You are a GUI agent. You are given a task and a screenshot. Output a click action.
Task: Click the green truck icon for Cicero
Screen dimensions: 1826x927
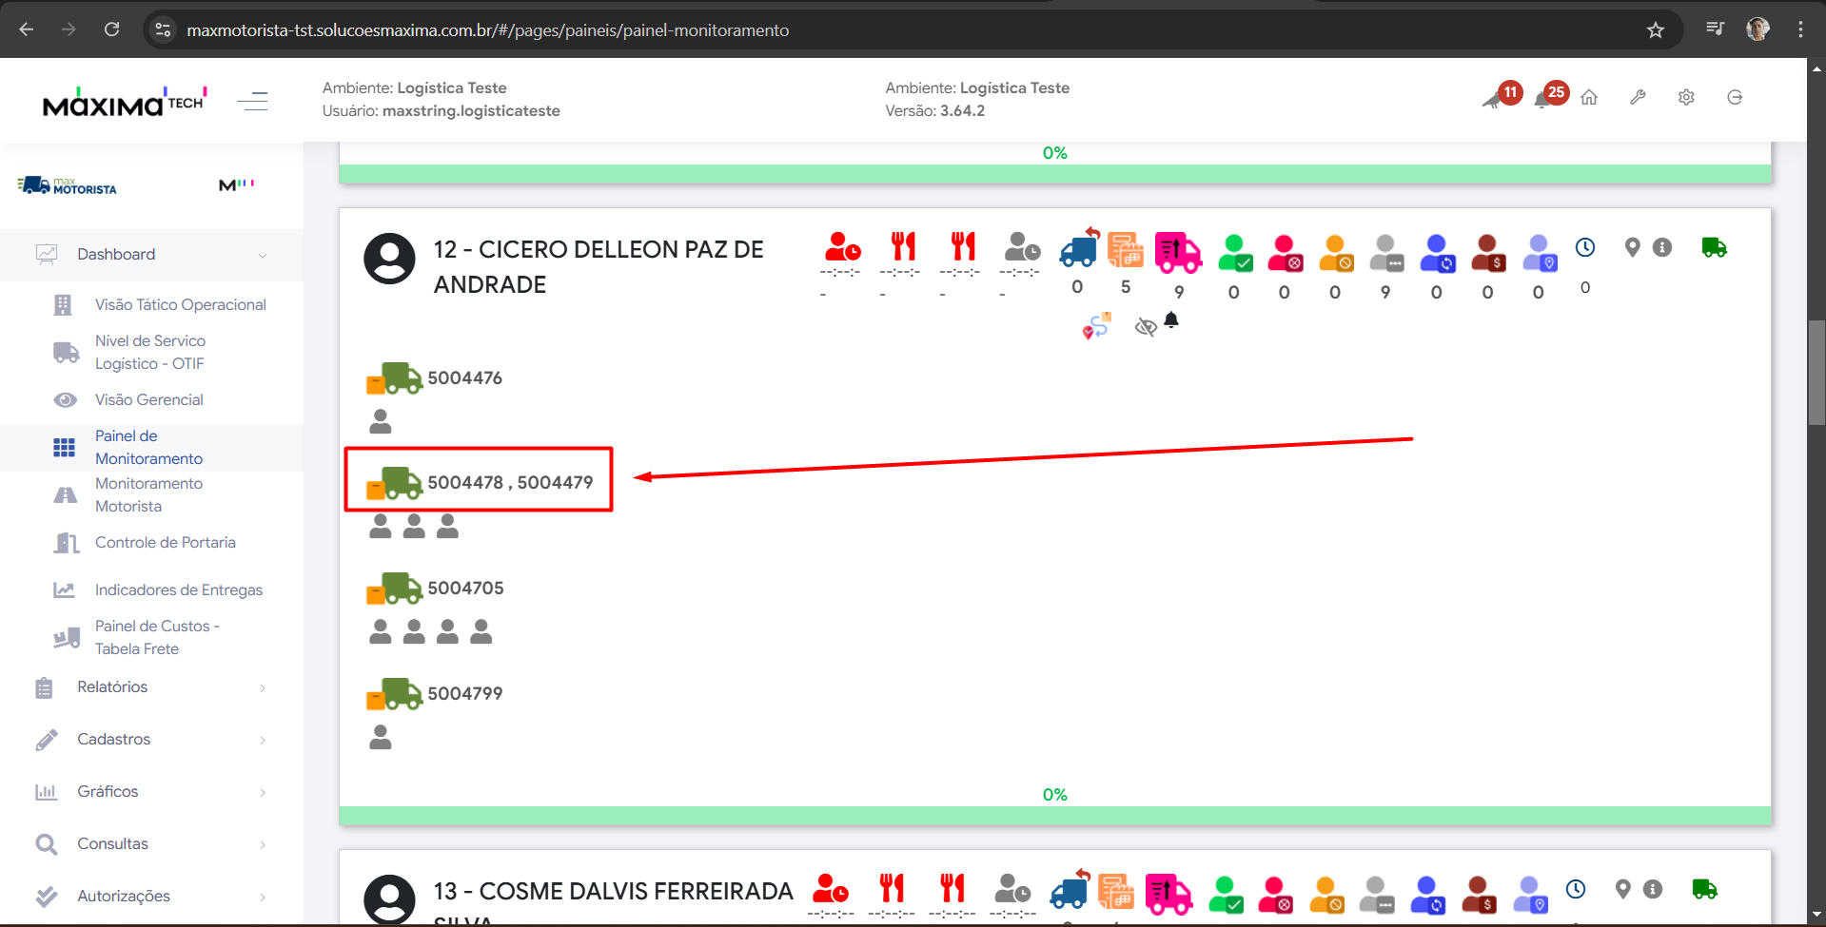1714,247
